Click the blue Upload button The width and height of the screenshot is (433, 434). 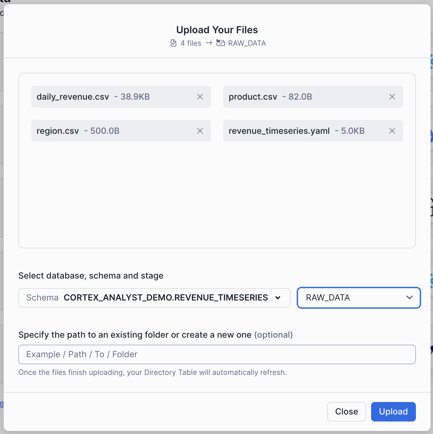pyautogui.click(x=393, y=412)
